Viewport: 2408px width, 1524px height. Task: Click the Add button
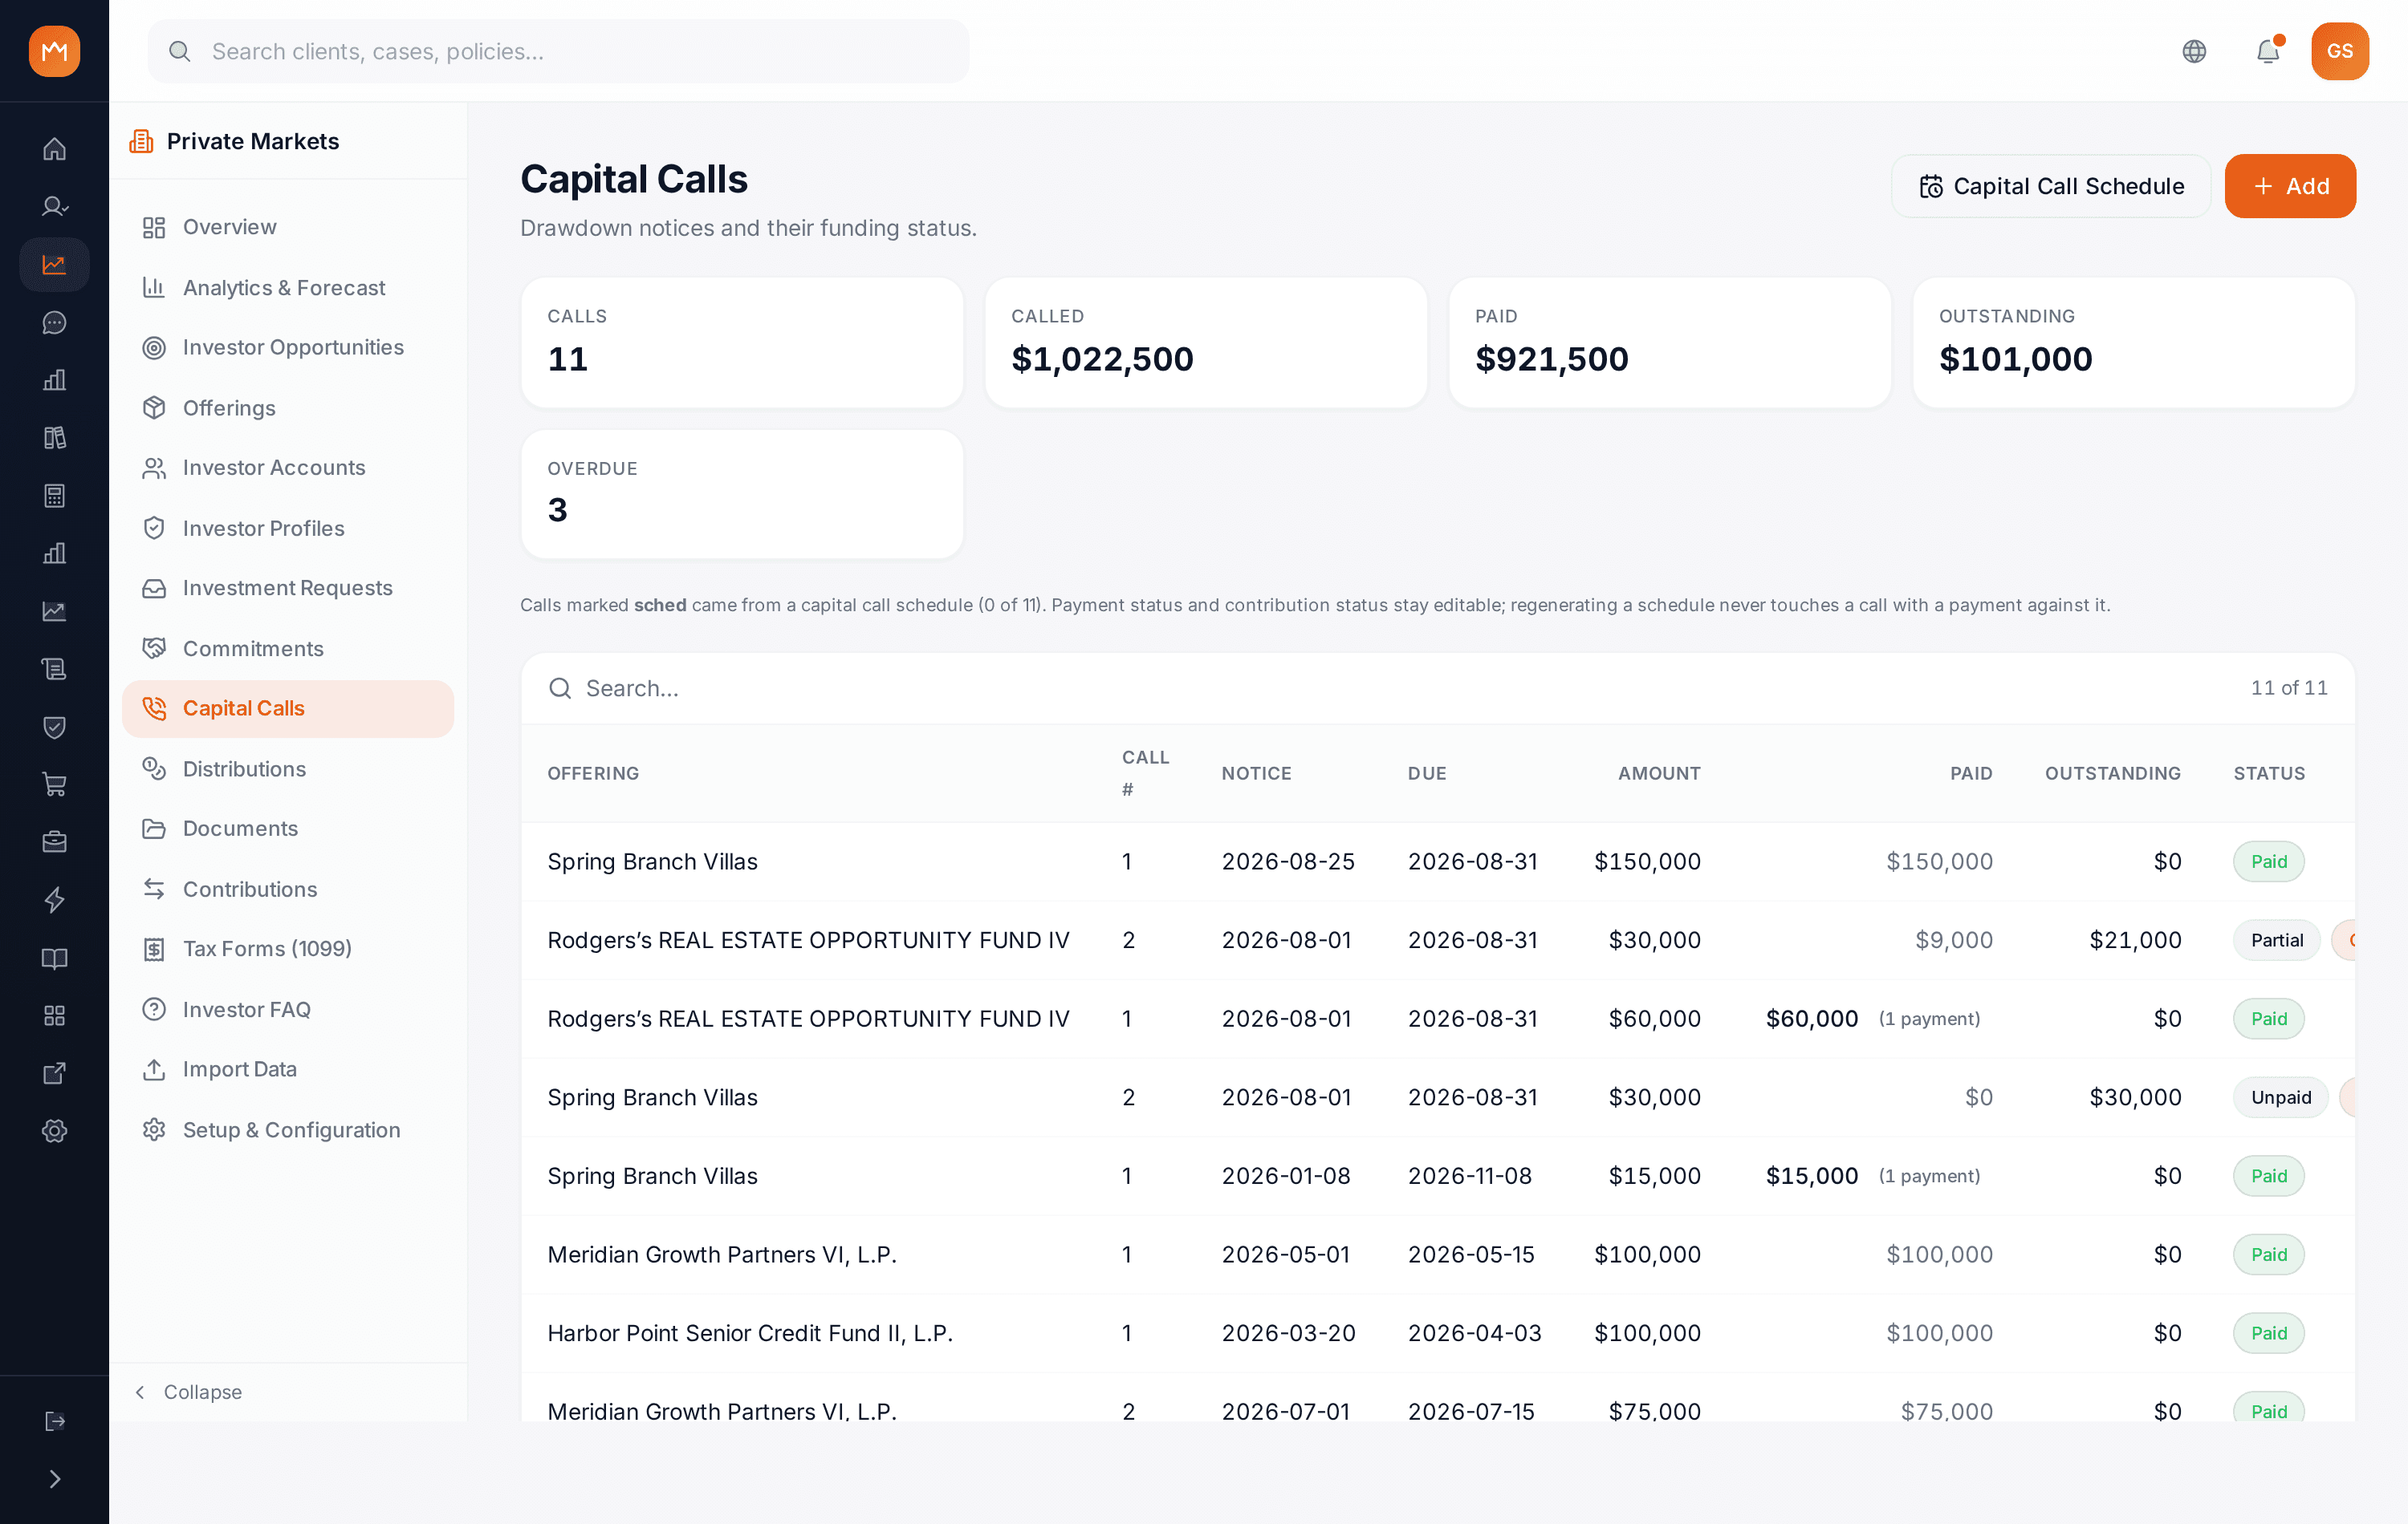(x=2290, y=186)
